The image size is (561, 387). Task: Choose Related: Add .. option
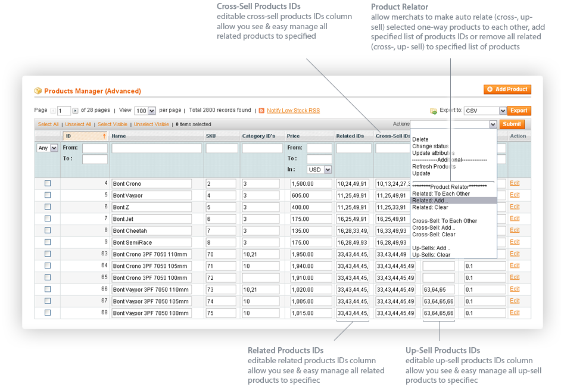coord(453,201)
